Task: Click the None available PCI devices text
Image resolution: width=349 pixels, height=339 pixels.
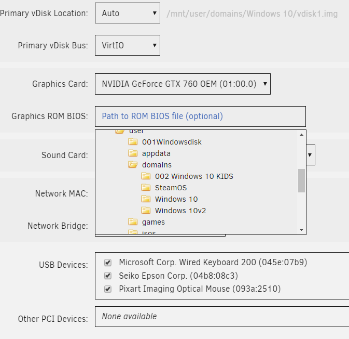Action: (x=129, y=317)
